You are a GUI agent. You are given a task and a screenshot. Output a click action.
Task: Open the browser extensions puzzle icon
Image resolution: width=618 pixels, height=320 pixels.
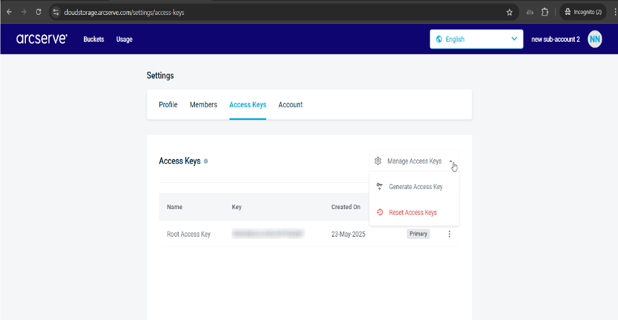click(545, 12)
